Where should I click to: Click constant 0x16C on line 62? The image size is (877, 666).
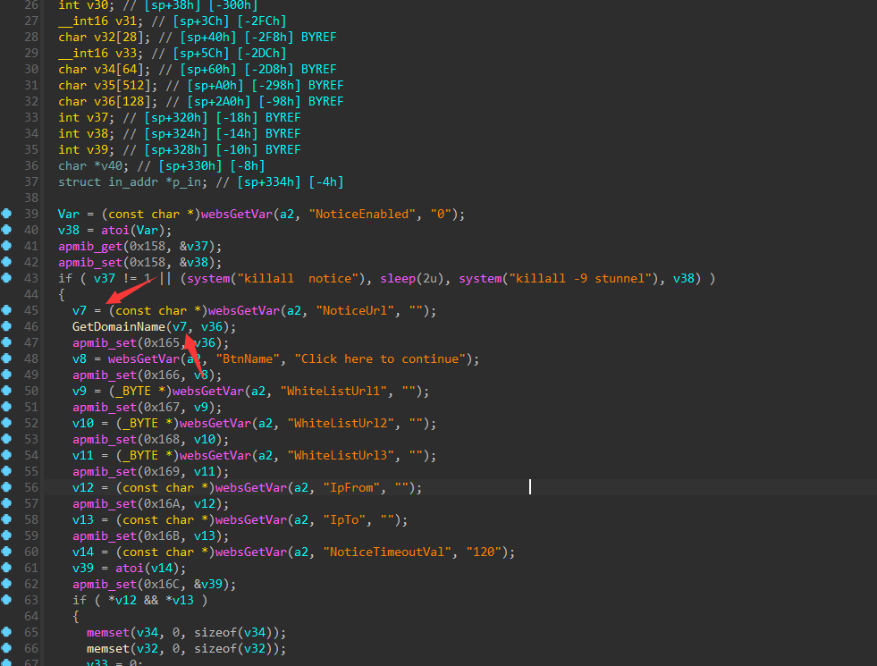(162, 585)
